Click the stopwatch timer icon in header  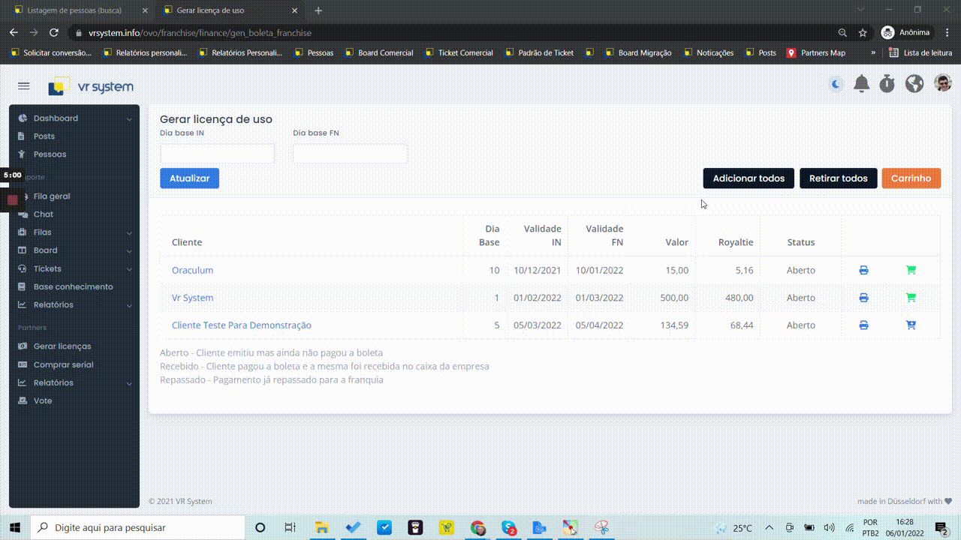pyautogui.click(x=887, y=84)
